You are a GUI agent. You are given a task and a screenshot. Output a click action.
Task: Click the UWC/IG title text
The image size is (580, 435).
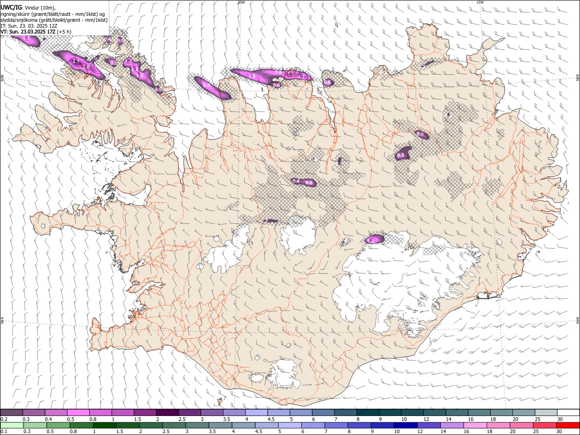point(11,7)
